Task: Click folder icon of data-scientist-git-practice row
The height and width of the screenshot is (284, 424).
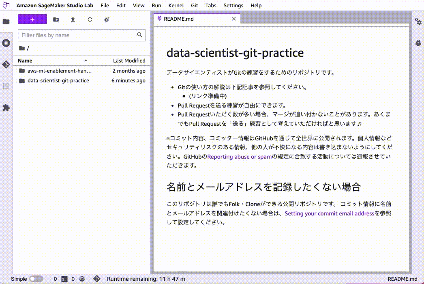Action: (22, 81)
